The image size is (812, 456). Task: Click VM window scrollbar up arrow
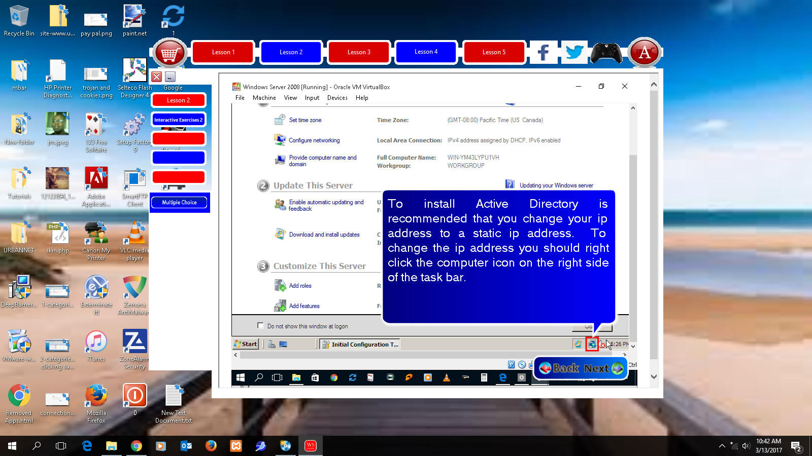coord(633,108)
